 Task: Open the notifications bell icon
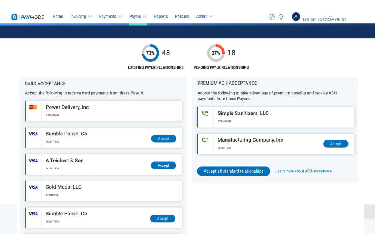[281, 17]
